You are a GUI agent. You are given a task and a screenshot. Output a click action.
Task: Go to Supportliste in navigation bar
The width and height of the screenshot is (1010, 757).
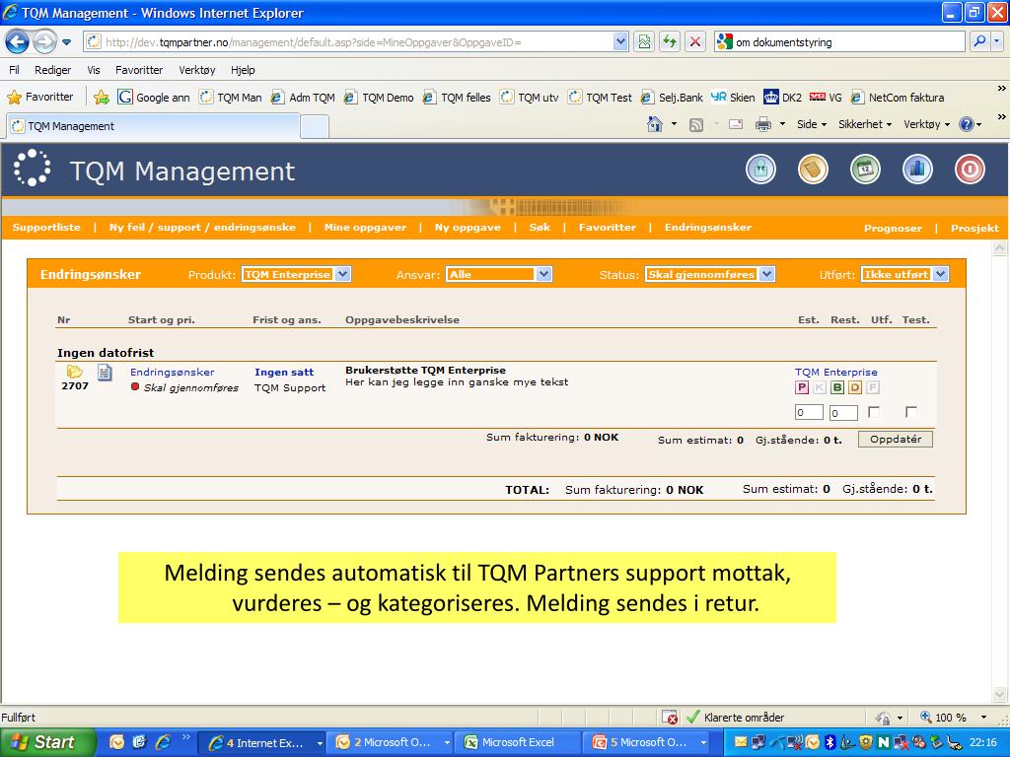click(46, 228)
